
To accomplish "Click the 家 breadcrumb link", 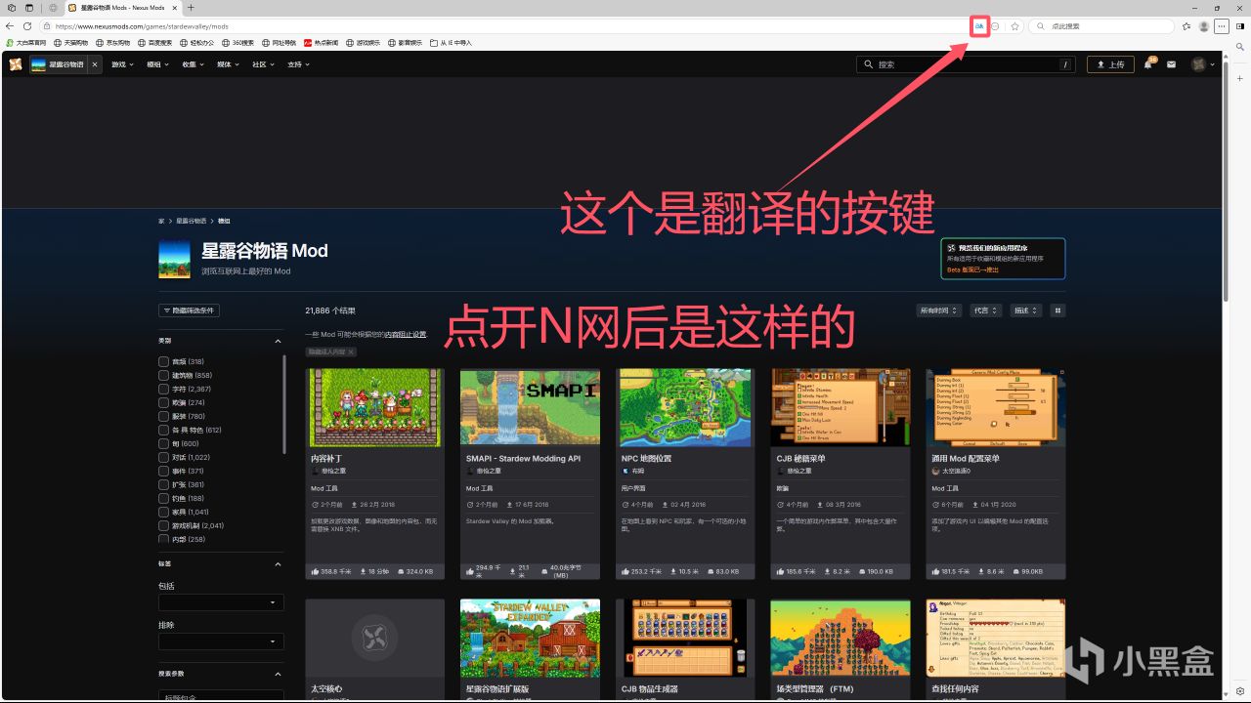I will [x=161, y=222].
